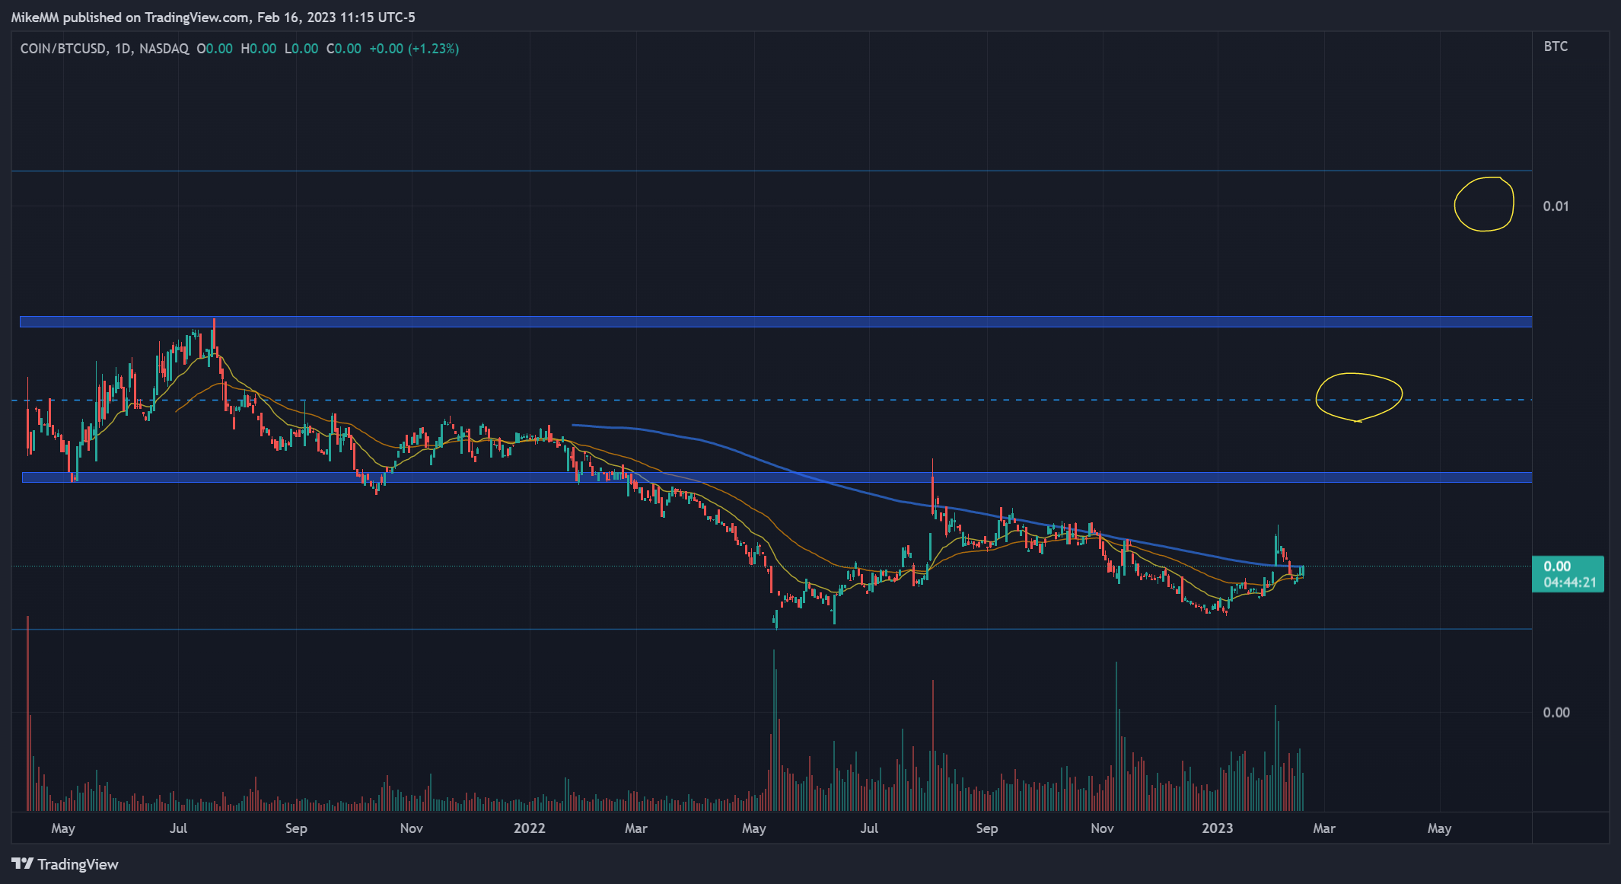The height and width of the screenshot is (884, 1621).
Task: Click the C0.00 close value in header
Action: coord(344,49)
